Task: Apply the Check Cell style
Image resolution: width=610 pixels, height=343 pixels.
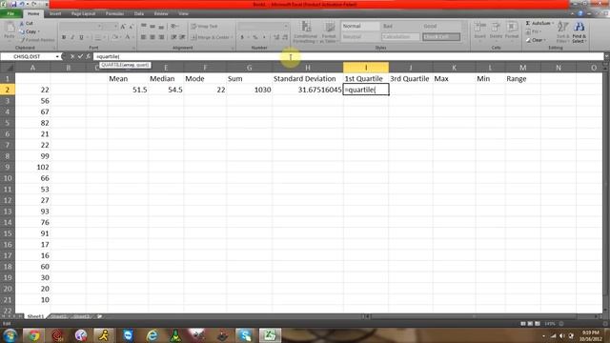Action: 441,37
